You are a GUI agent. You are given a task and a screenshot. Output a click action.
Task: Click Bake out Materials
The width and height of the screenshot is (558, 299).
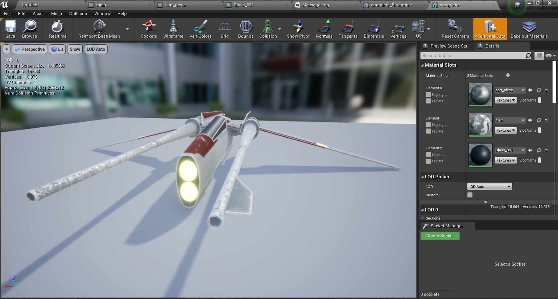[x=529, y=29]
